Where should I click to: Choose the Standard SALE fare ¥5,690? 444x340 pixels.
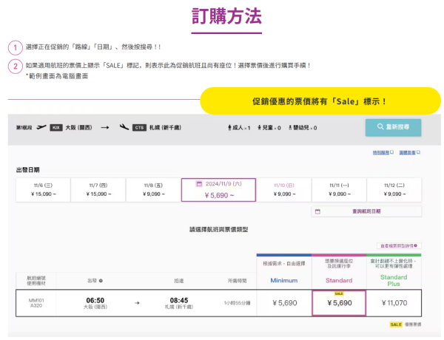[339, 303]
